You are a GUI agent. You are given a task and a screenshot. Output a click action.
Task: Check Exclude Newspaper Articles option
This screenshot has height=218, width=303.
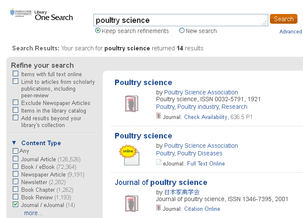click(15, 102)
